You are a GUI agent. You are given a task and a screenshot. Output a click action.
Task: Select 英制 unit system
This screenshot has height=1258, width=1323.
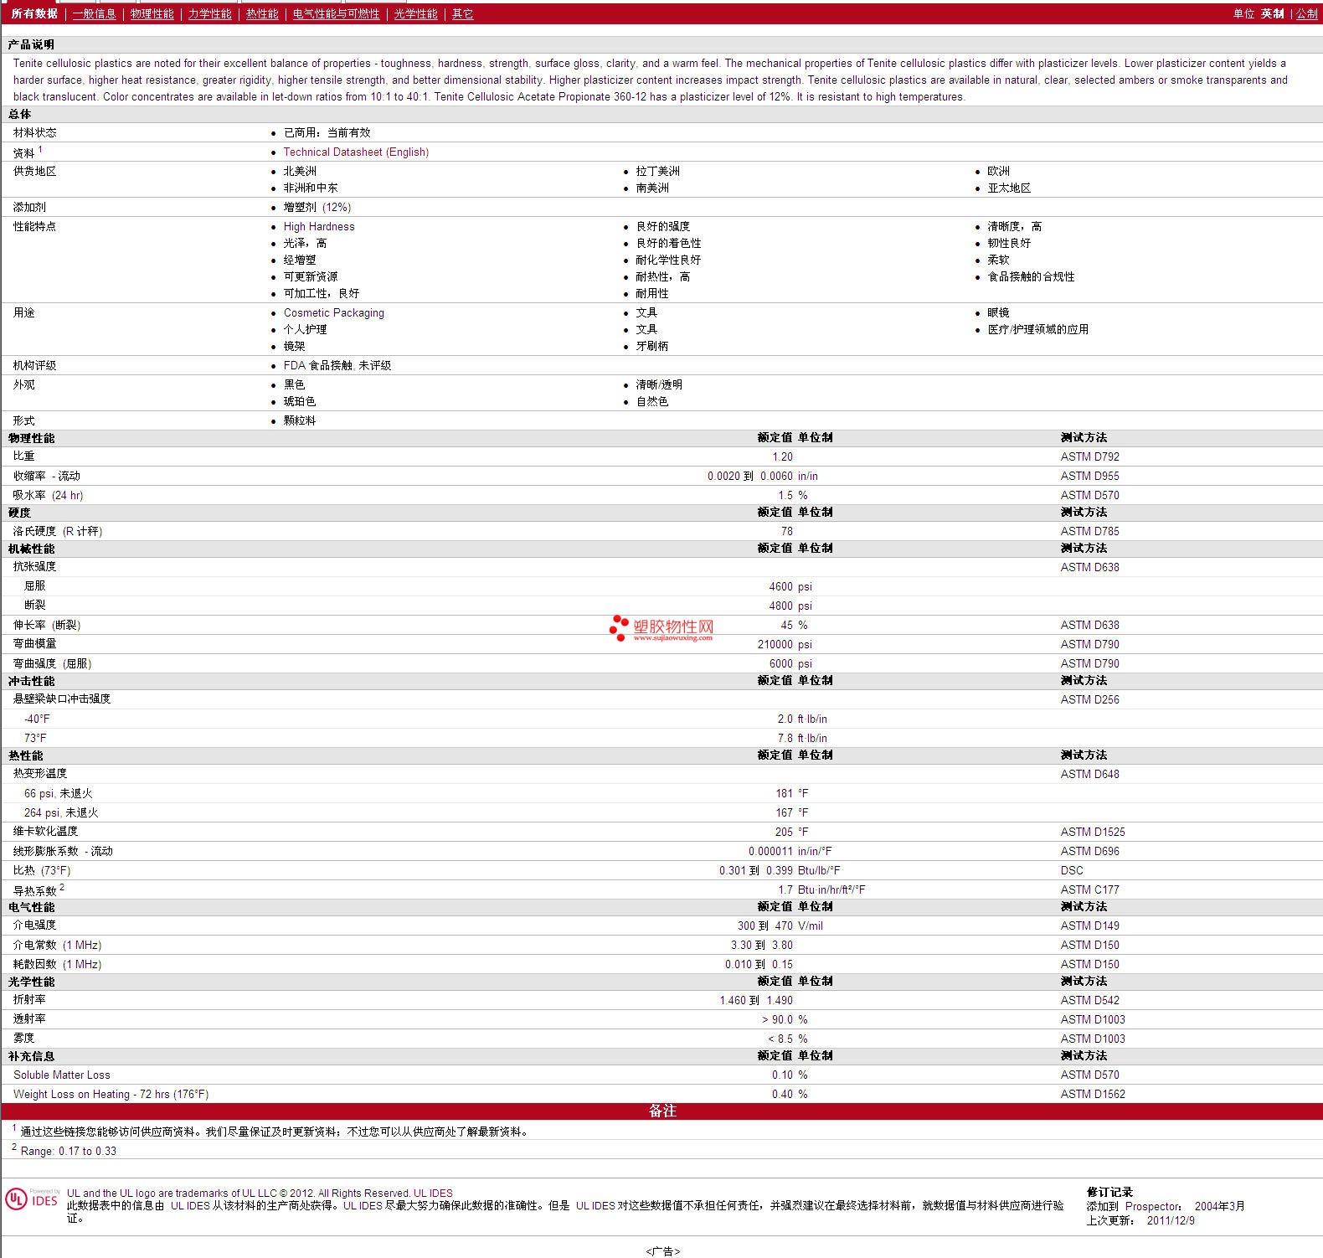coord(1272,13)
